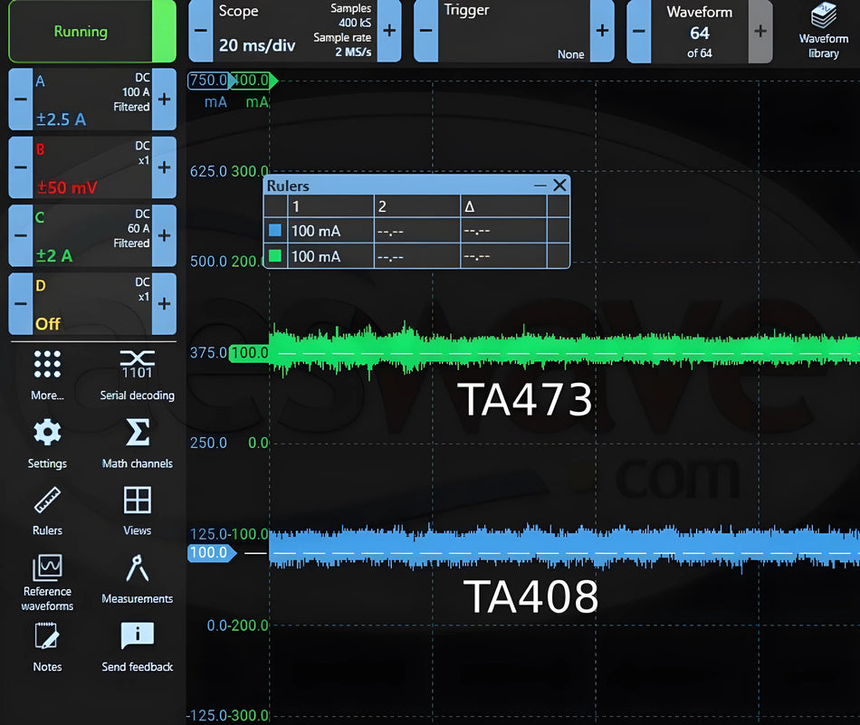Open Reference waveforms

(x=47, y=582)
